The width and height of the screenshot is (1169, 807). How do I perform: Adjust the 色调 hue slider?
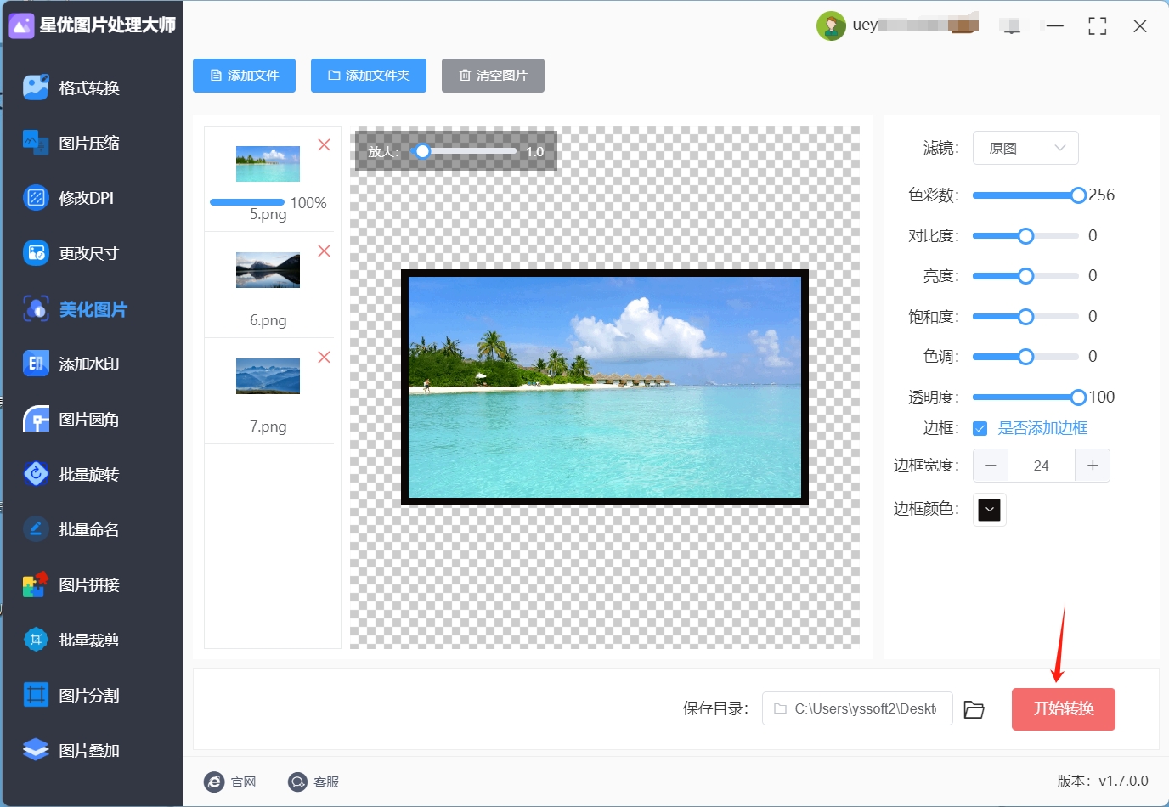coord(1025,357)
